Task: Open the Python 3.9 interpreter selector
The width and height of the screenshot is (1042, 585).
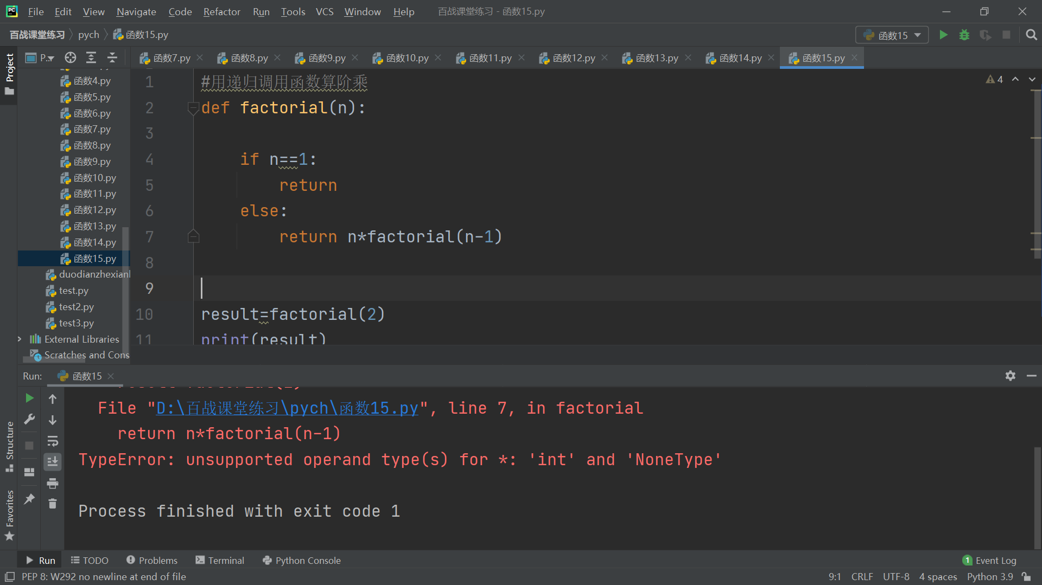Action: click(x=990, y=577)
